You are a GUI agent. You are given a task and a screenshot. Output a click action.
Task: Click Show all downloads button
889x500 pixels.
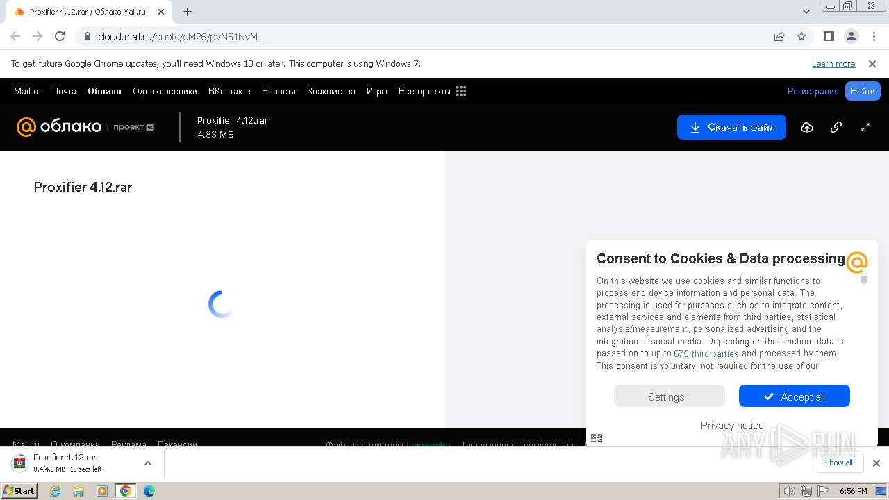839,463
